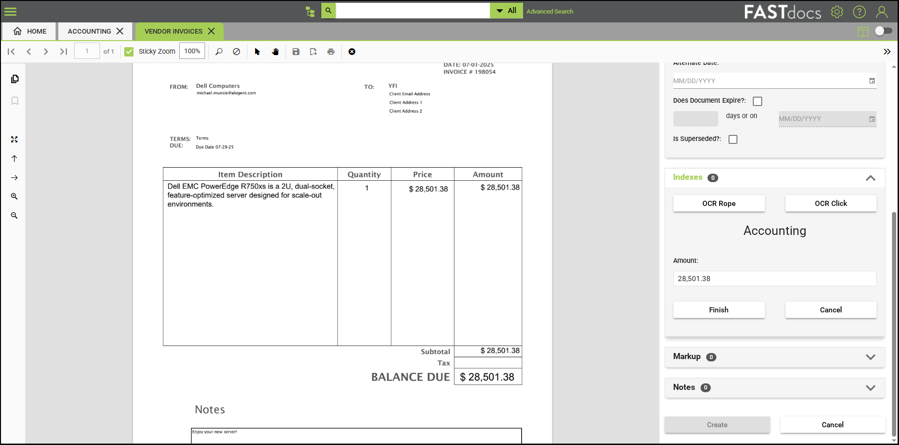Click the OCR Rope button
Screen dimensions: 899x445
click(x=719, y=203)
